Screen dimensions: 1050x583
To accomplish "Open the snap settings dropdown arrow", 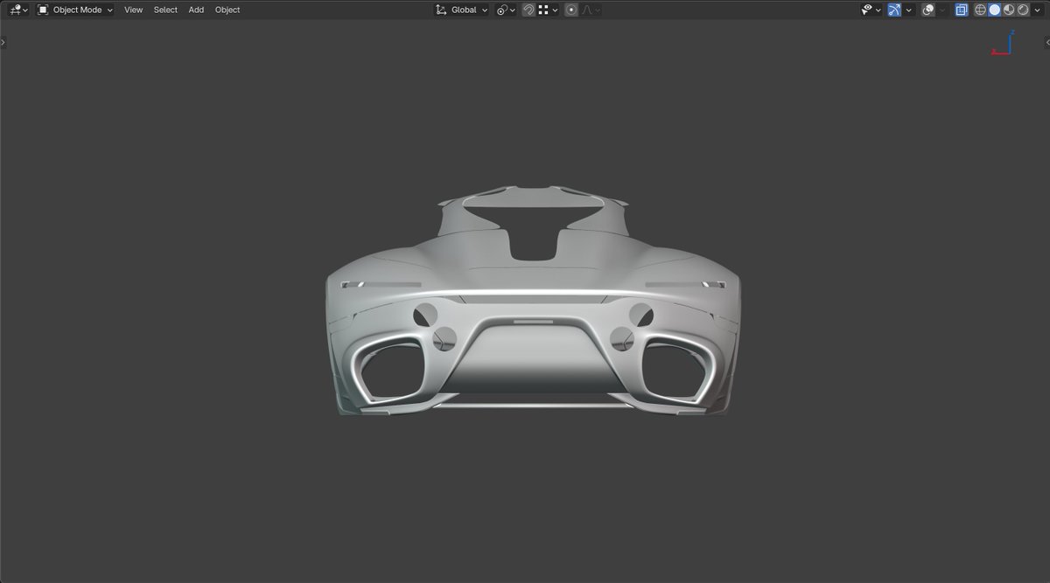I will pyautogui.click(x=554, y=10).
